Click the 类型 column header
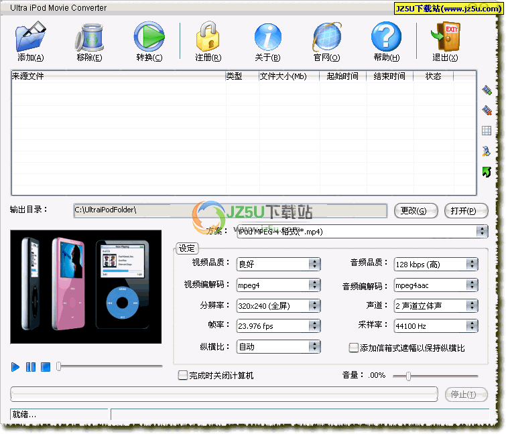Screen dimensions: 506x434 (x=242, y=76)
